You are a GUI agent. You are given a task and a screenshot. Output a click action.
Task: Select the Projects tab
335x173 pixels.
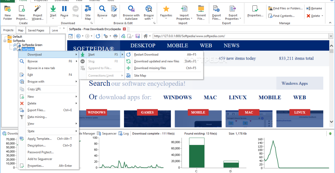click(8, 30)
